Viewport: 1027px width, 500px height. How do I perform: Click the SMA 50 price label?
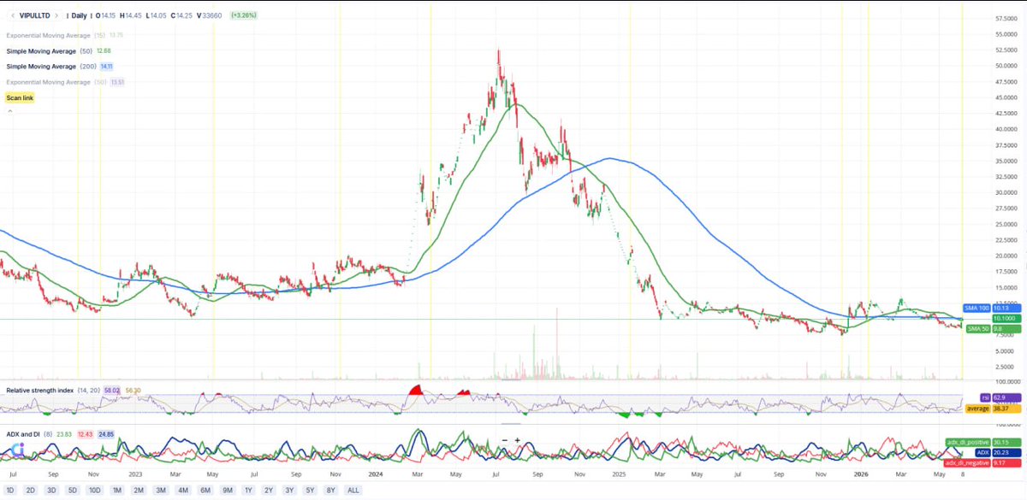[x=978, y=328]
